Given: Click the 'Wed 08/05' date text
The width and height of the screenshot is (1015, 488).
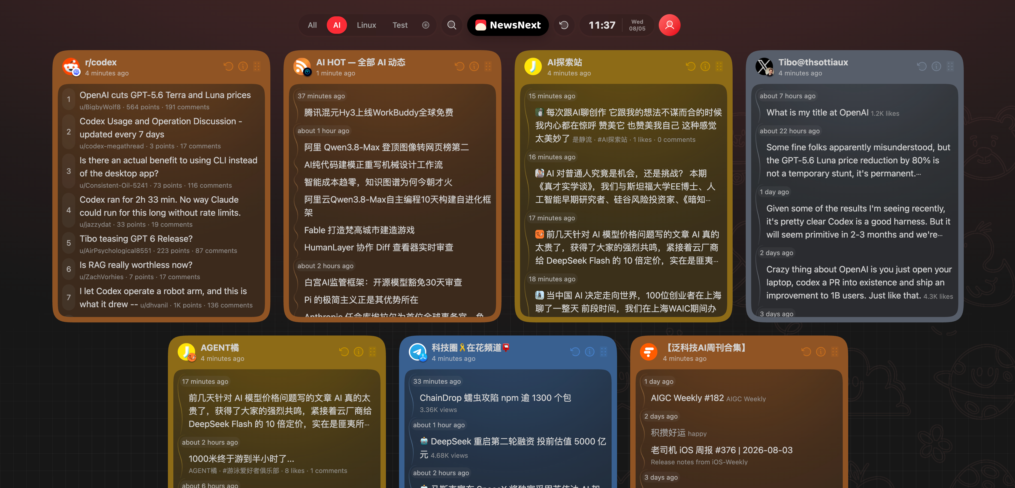Looking at the screenshot, I should [637, 25].
